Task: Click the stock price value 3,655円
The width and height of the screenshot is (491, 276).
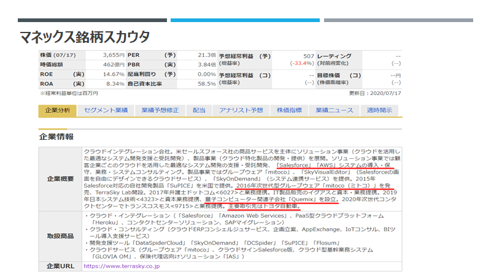Action: (x=114, y=55)
